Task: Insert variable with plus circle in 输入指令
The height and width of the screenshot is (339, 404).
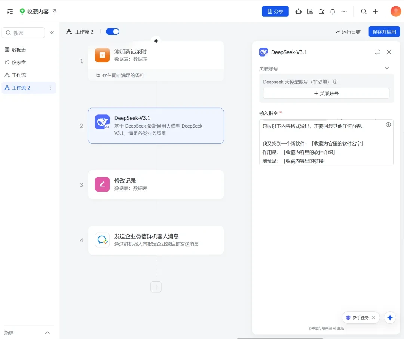Action: (388, 125)
